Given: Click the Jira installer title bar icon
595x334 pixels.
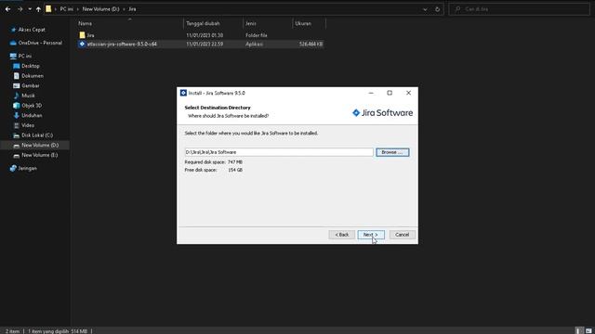Looking at the screenshot, I should coord(183,93).
